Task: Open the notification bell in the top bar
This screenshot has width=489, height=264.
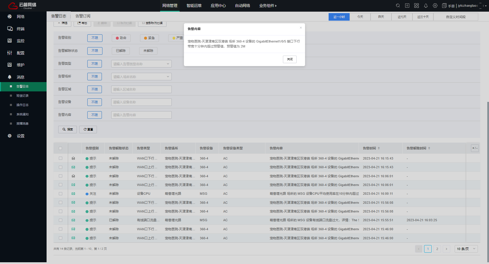Action: coord(426,6)
